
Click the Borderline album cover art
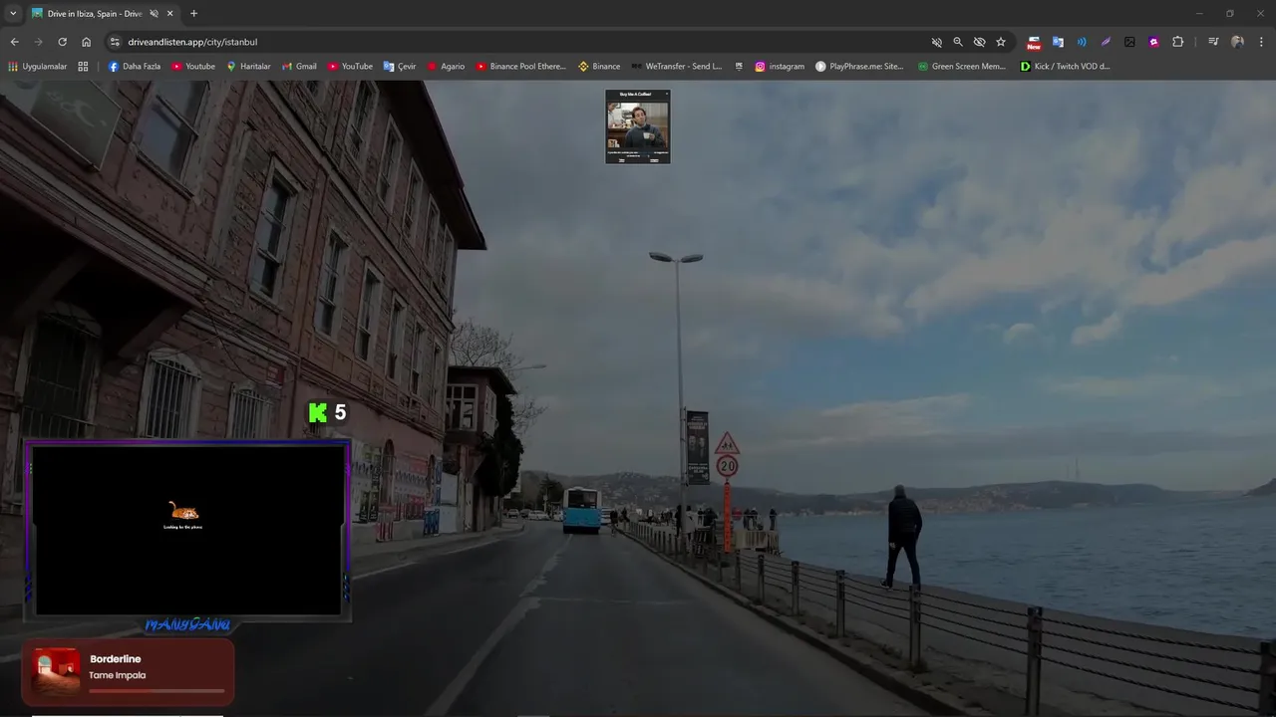pyautogui.click(x=56, y=670)
